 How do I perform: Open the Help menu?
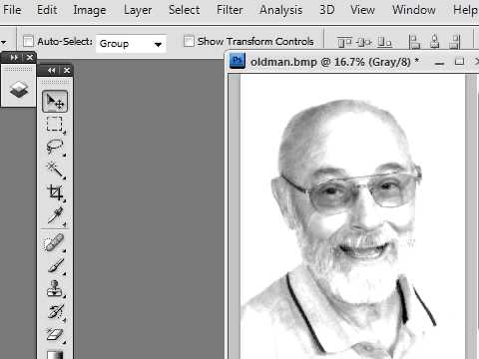click(x=466, y=10)
